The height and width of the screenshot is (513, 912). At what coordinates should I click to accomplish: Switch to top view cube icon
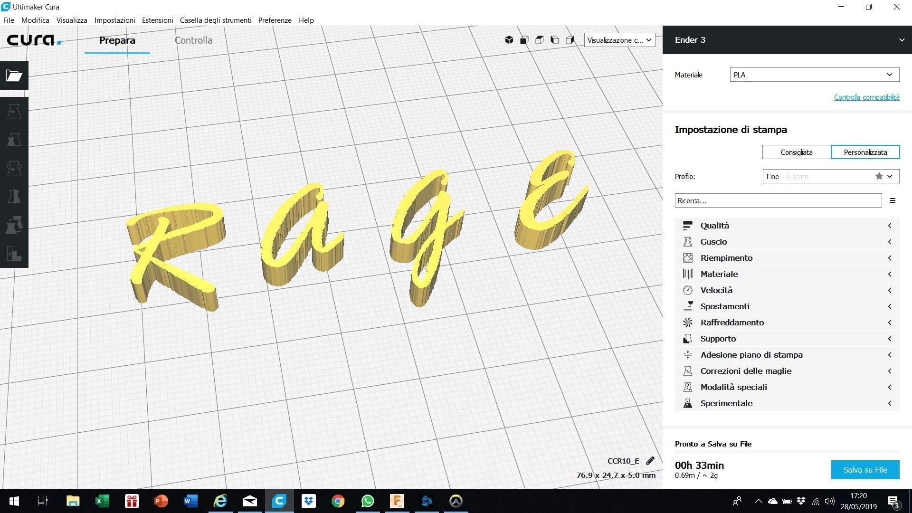[x=540, y=40]
